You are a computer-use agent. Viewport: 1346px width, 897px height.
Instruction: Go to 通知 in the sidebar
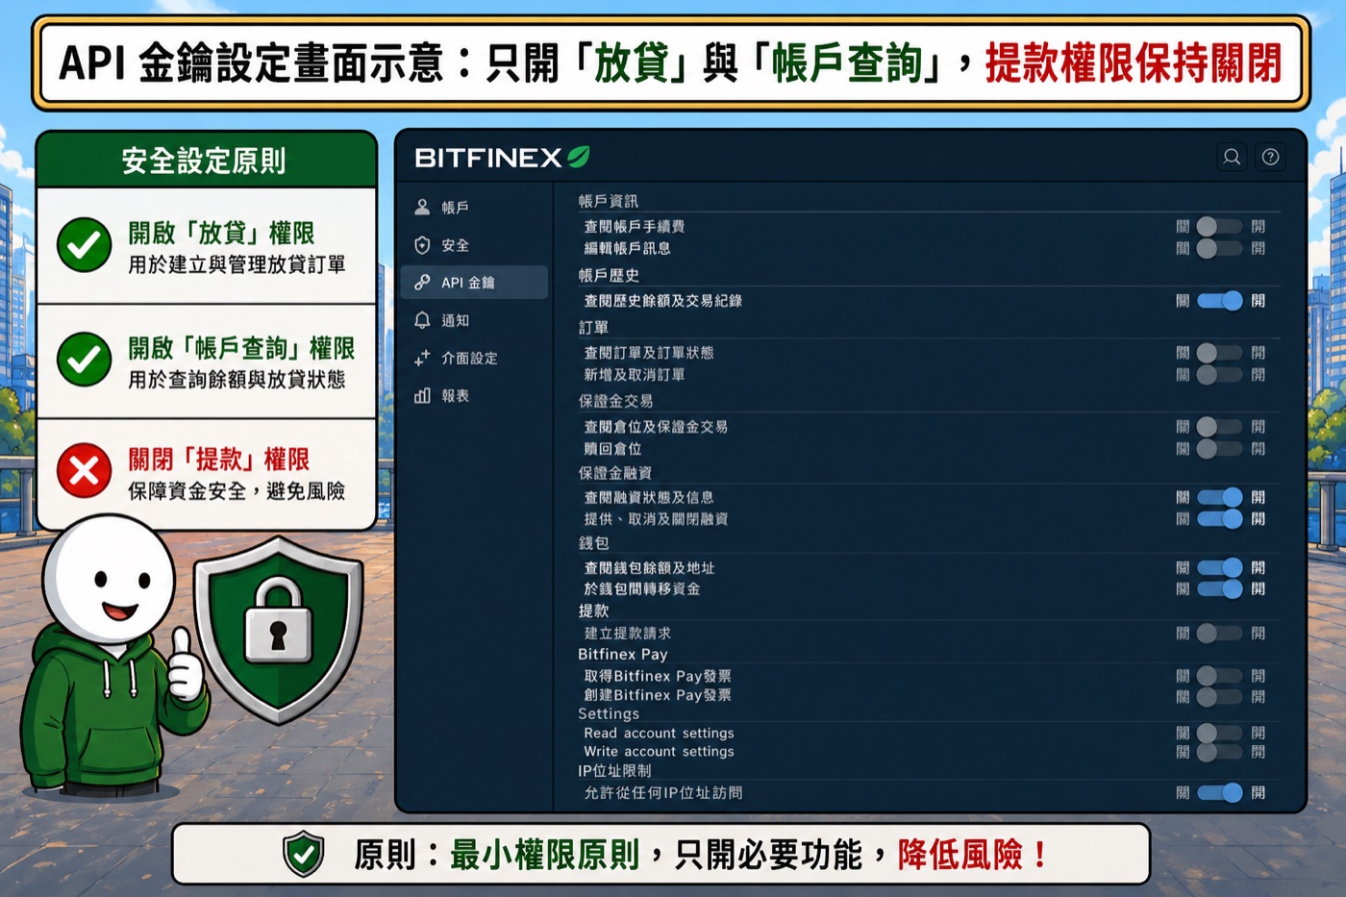pos(474,320)
